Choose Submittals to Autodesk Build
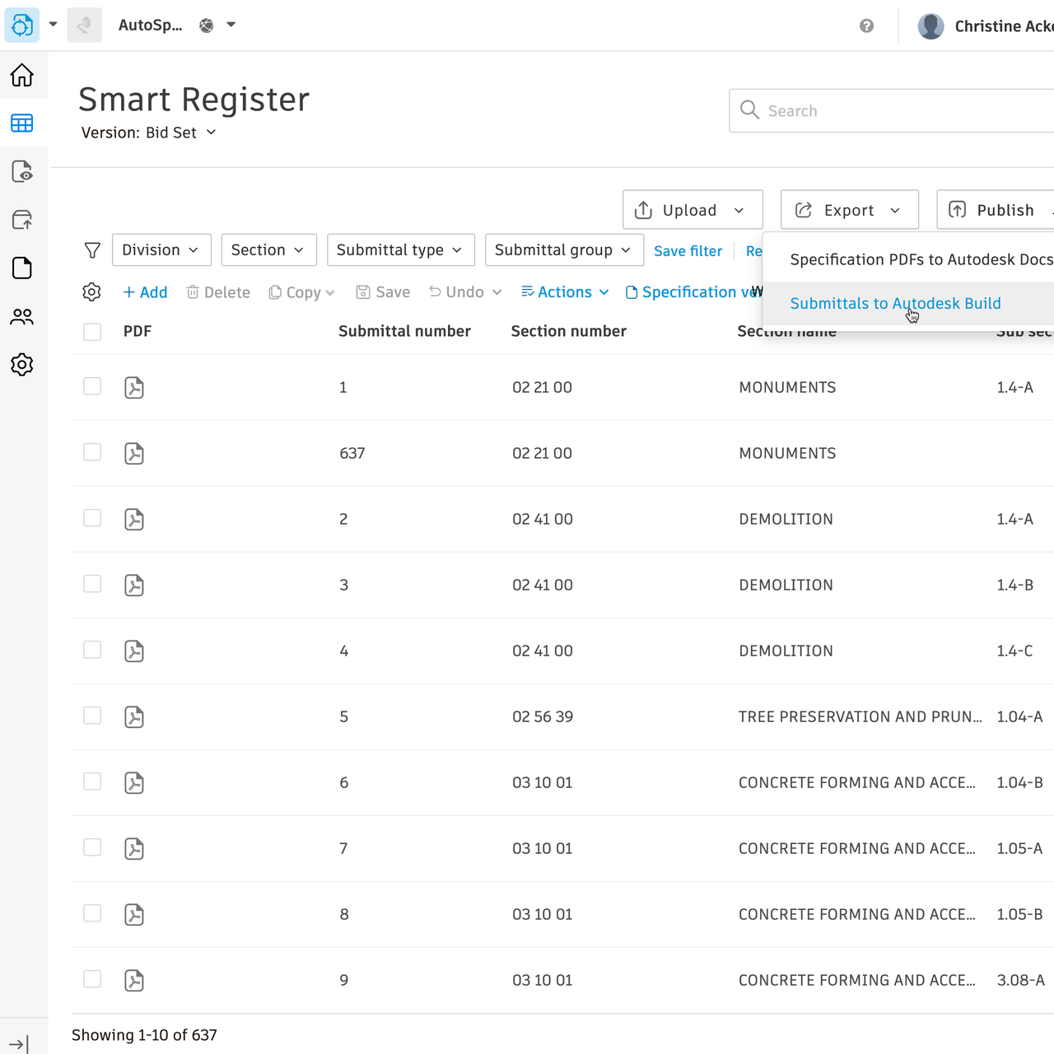Viewport: 1054px width, 1054px height. [895, 303]
